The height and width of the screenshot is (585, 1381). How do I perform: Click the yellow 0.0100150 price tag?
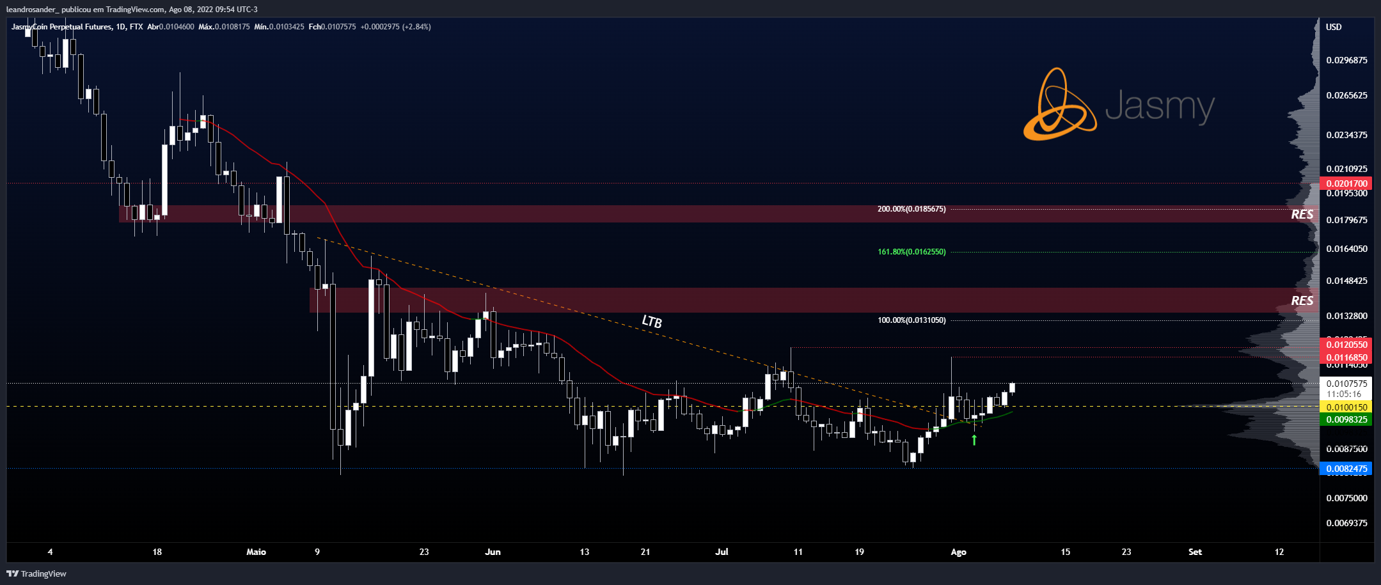(x=1346, y=407)
